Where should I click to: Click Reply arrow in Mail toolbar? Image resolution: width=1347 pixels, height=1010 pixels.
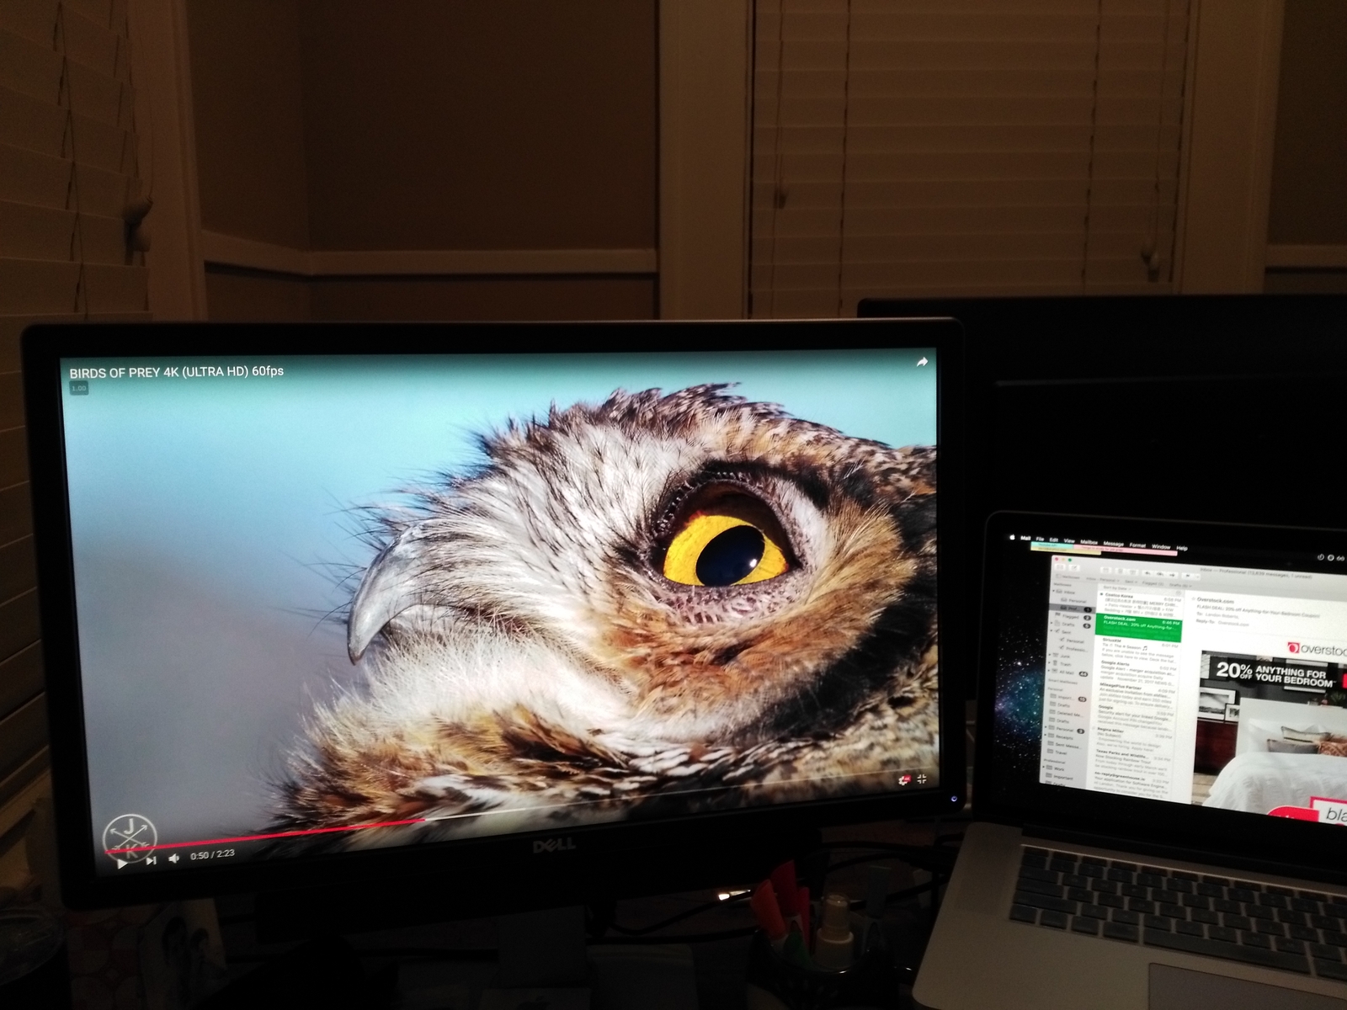point(1147,573)
